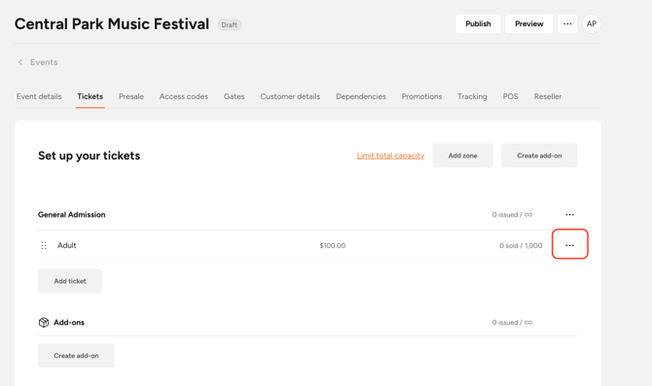Click the Add-ons box icon

pyautogui.click(x=44, y=323)
